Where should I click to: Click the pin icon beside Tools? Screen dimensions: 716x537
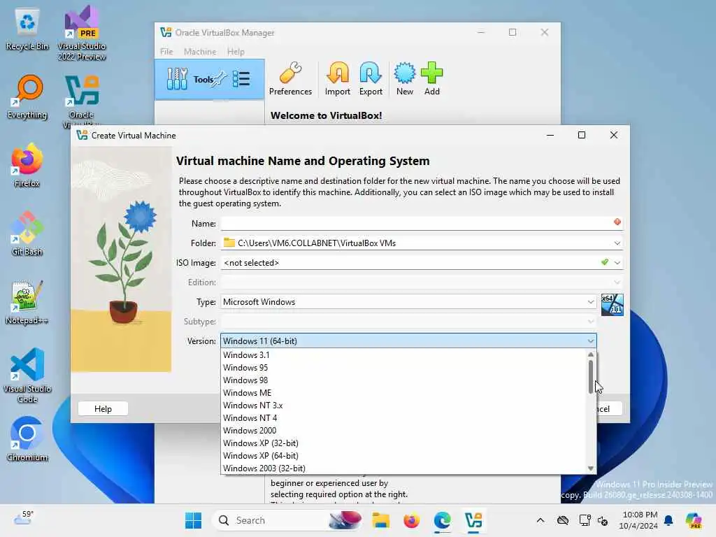point(220,79)
